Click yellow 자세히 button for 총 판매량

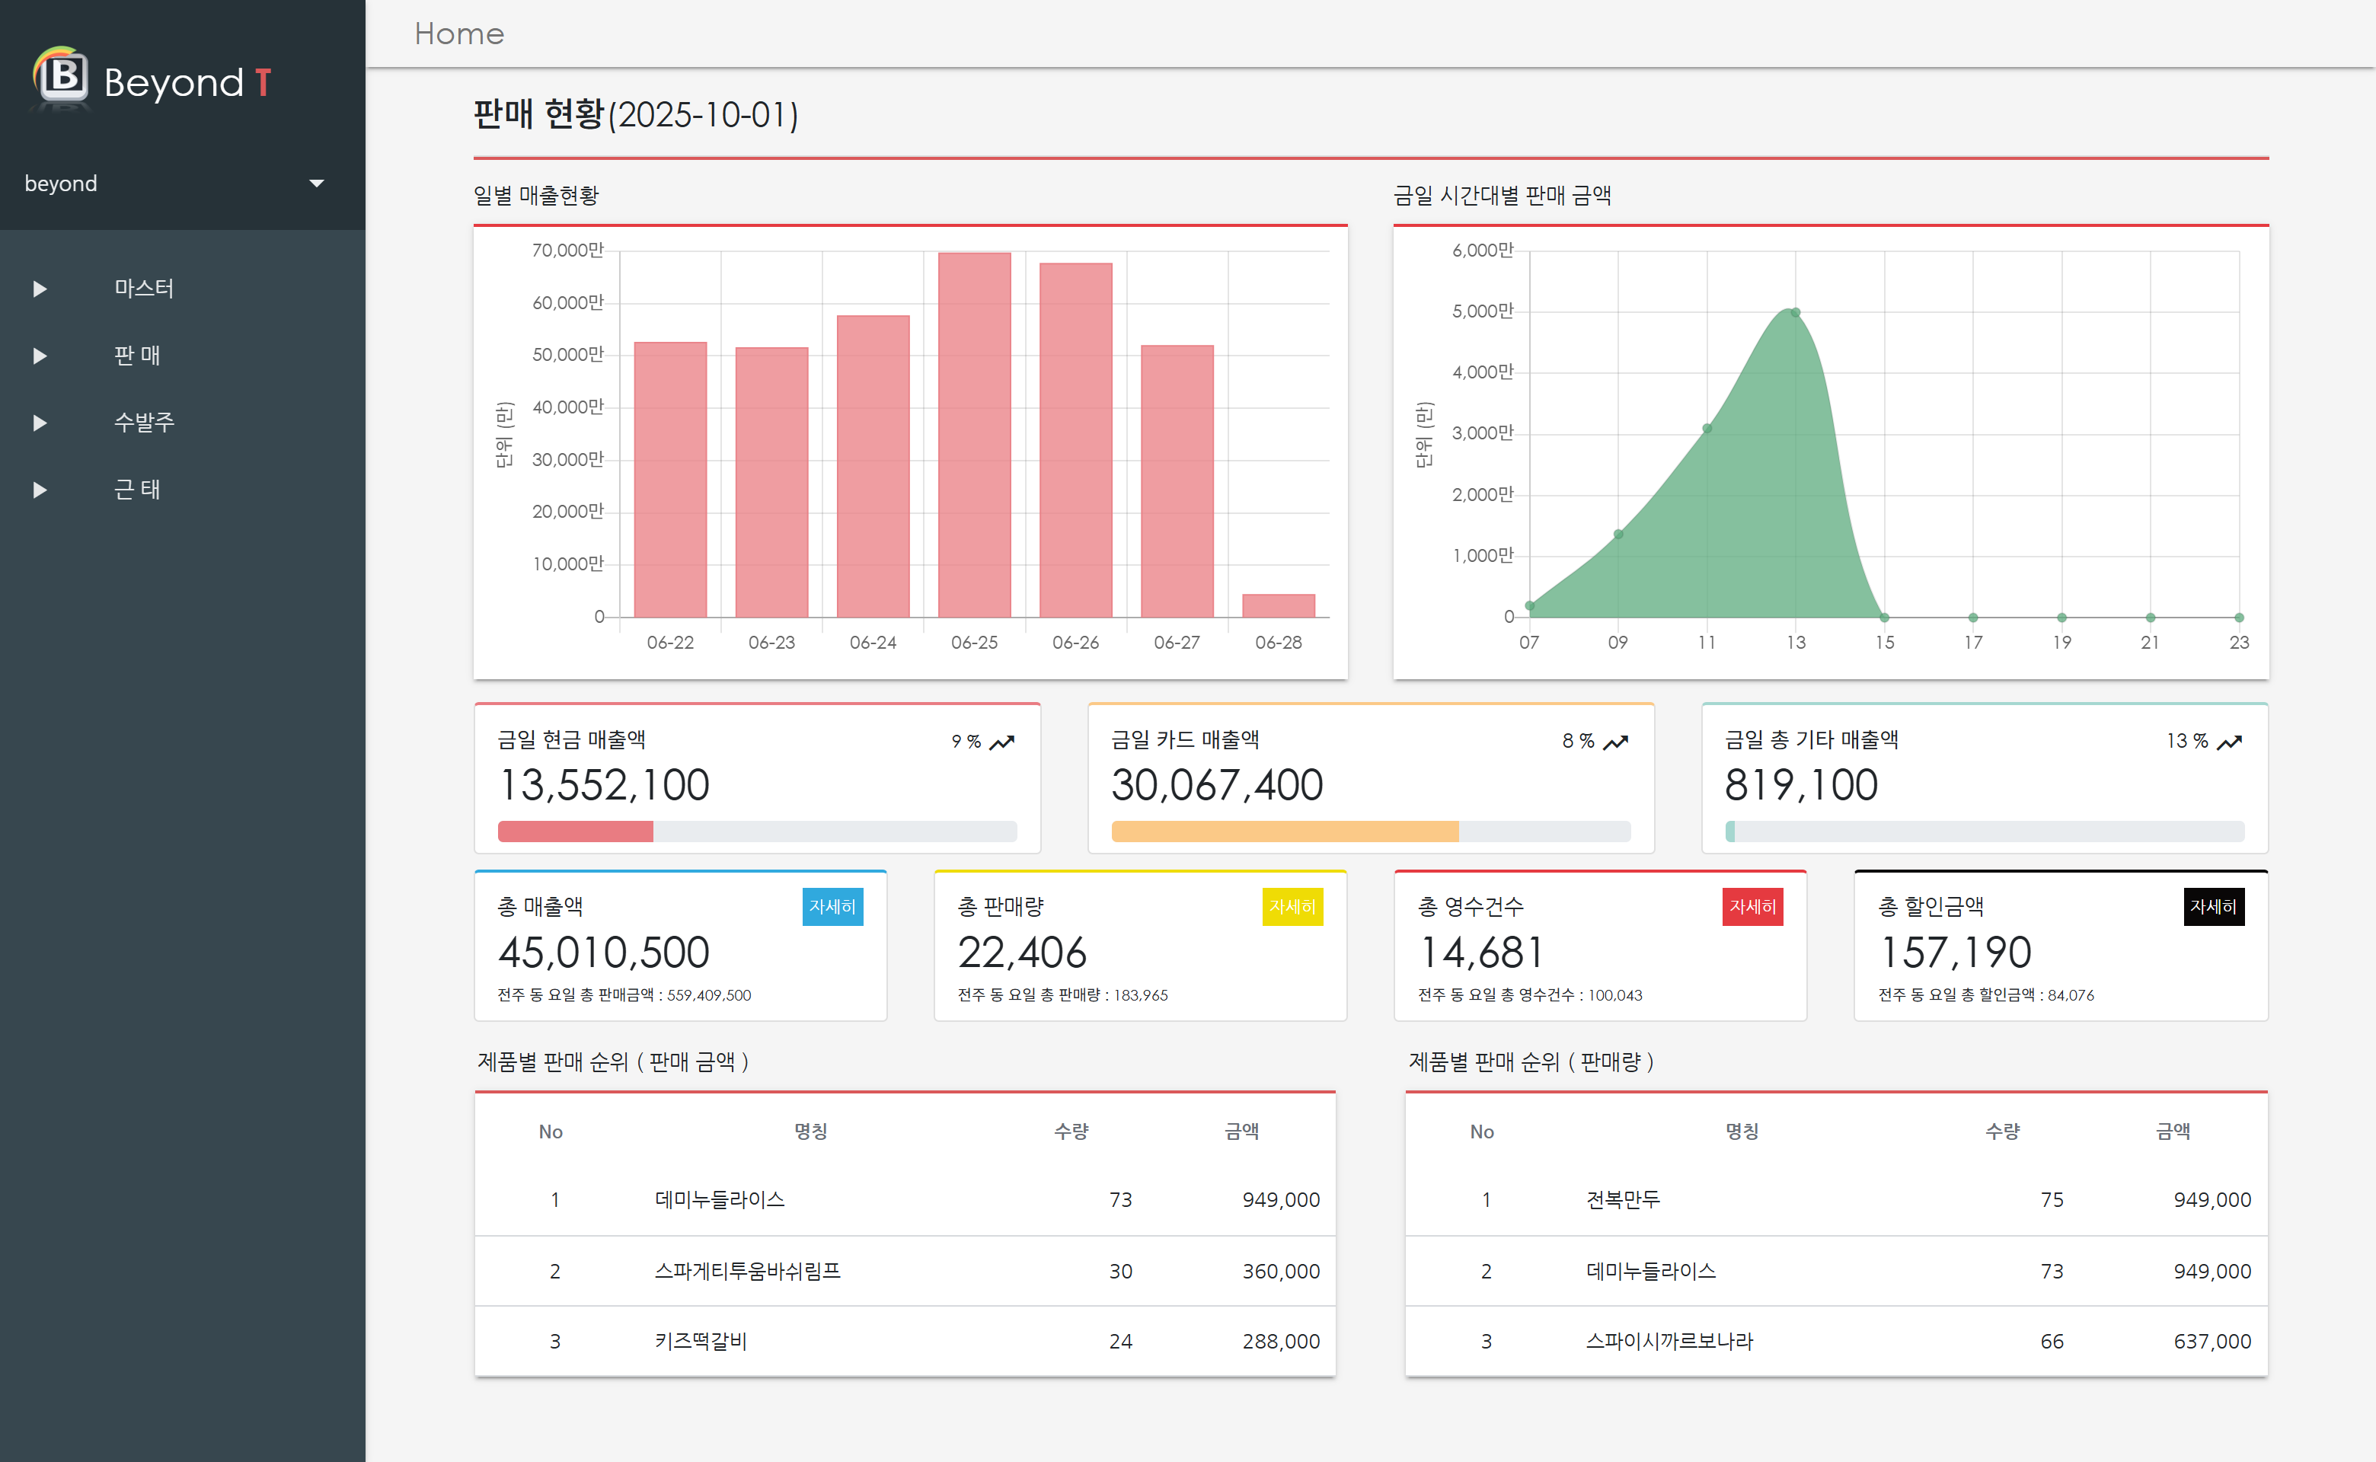1292,907
